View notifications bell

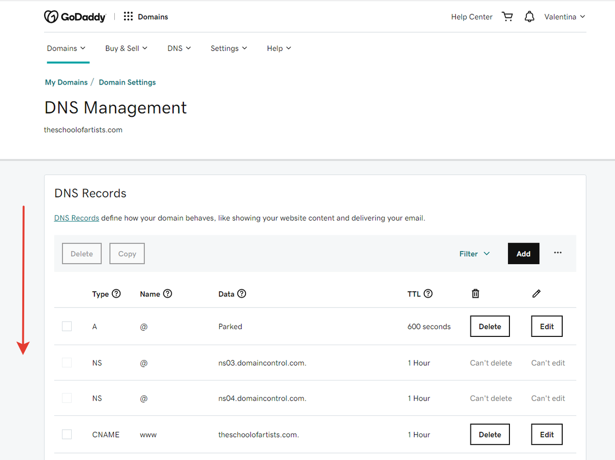pyautogui.click(x=529, y=17)
